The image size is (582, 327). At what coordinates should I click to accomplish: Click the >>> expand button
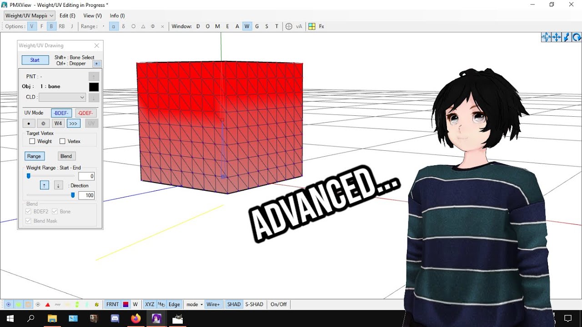click(x=73, y=124)
